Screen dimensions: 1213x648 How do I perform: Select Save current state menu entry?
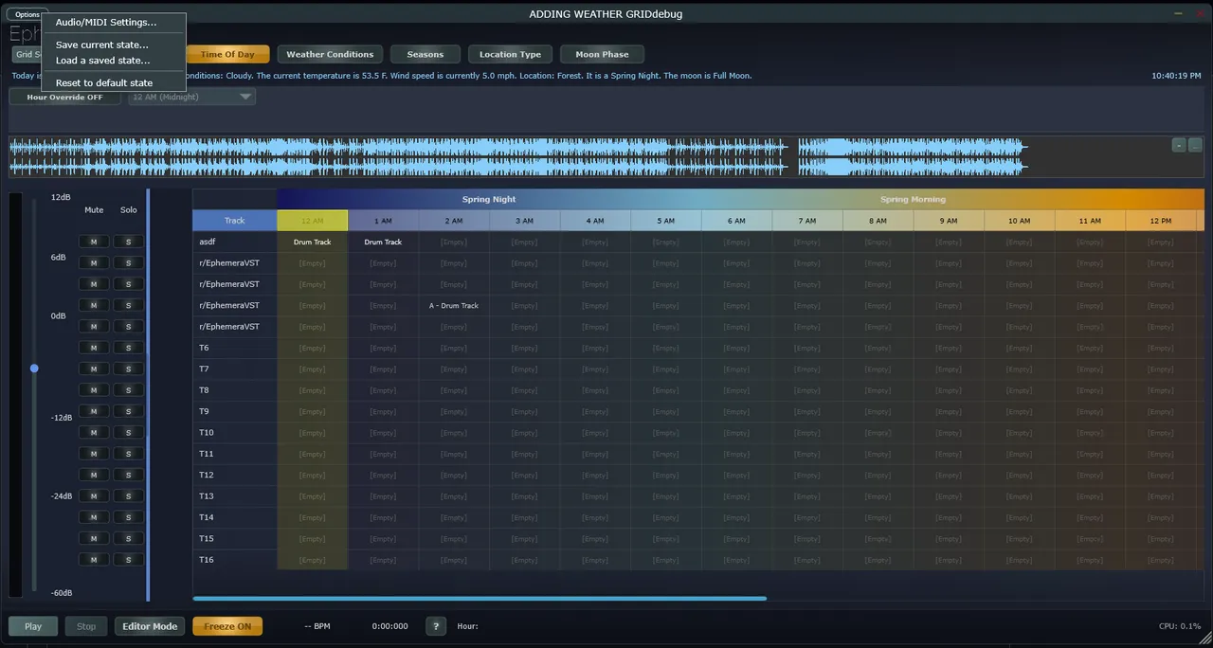pos(102,45)
